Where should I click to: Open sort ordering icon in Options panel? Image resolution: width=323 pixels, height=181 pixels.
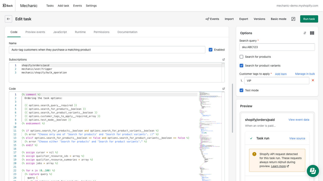click(305, 33)
